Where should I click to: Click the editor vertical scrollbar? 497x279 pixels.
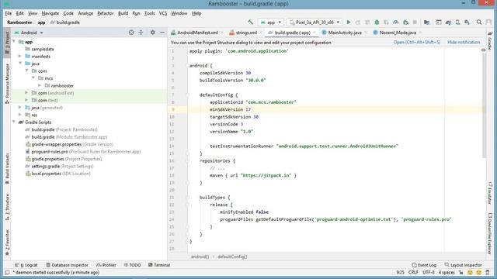pos(484,105)
